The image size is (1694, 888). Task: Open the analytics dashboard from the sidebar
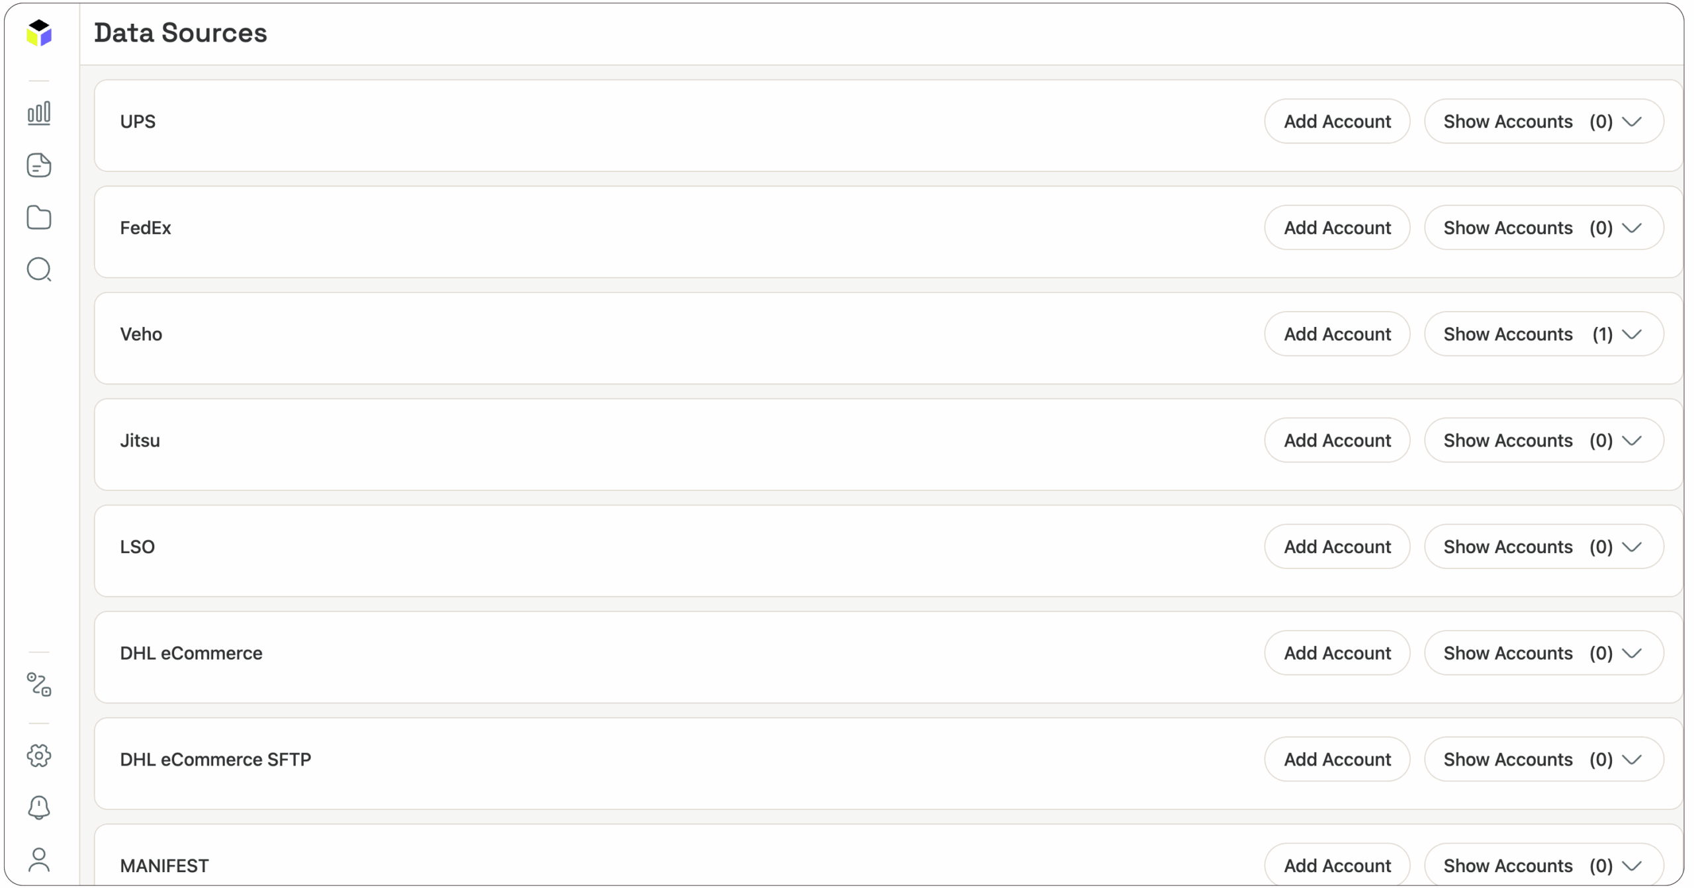39,112
